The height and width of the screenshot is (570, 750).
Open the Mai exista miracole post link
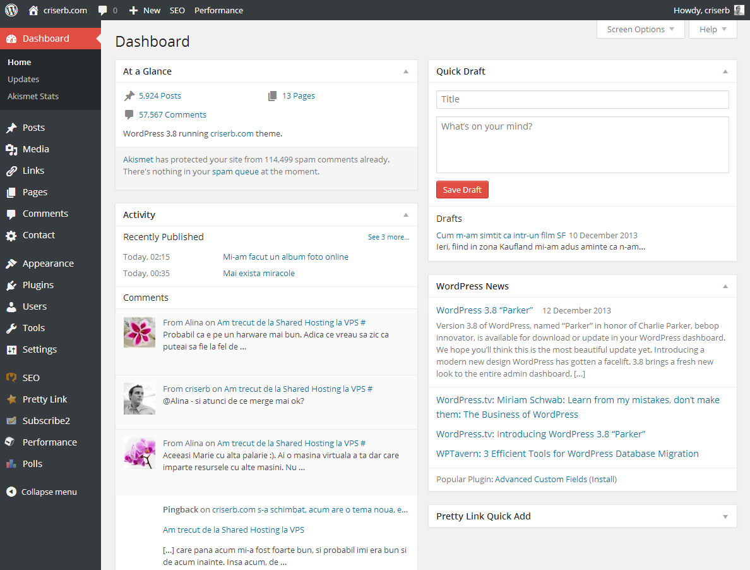[x=259, y=273]
